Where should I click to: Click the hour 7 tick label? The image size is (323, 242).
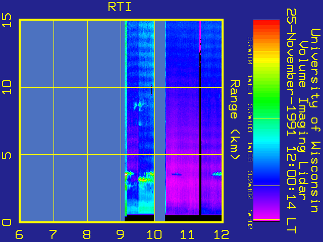tap(52, 234)
